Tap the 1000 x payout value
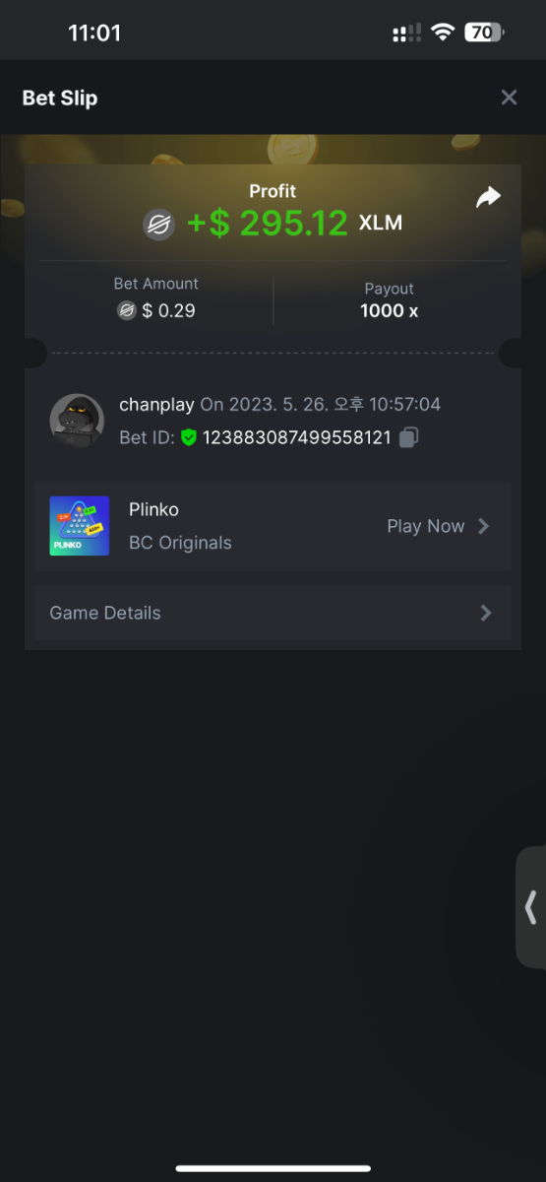 coord(390,311)
